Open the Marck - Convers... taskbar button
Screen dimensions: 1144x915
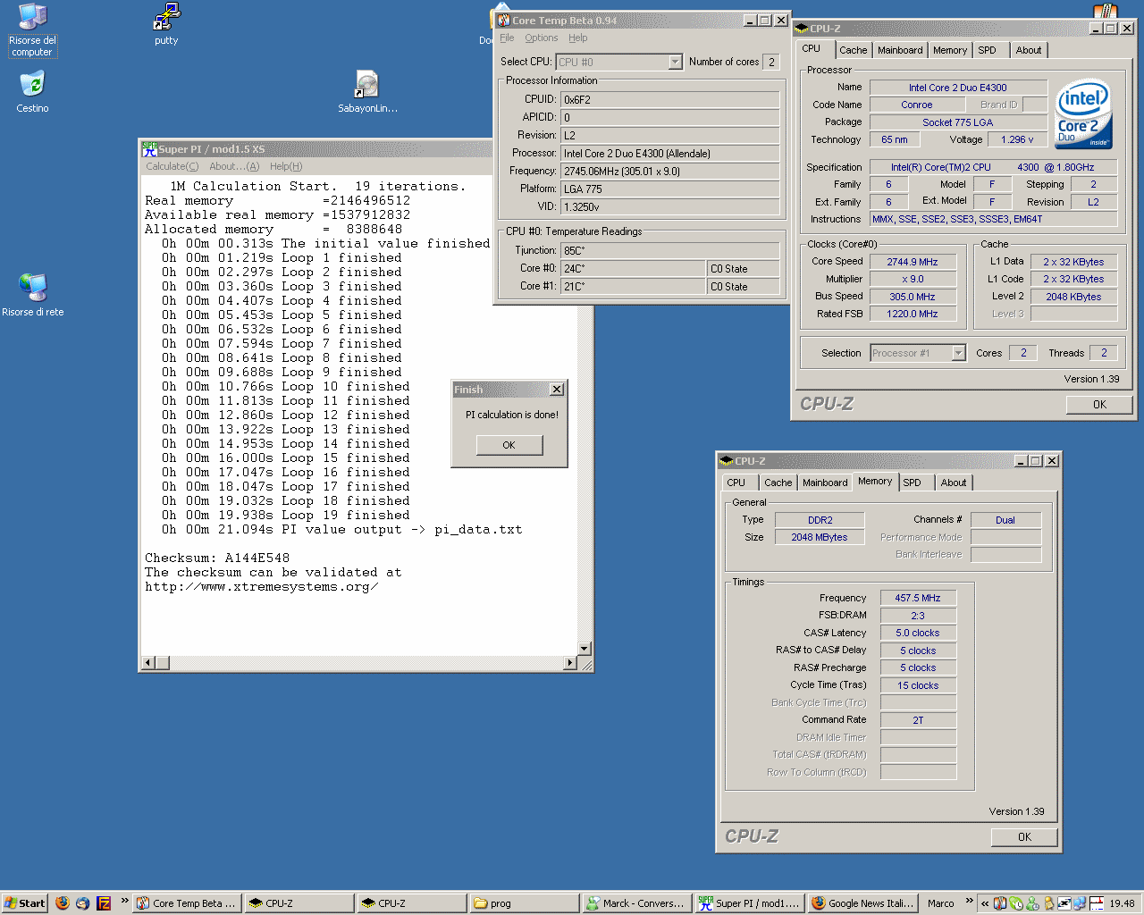635,903
